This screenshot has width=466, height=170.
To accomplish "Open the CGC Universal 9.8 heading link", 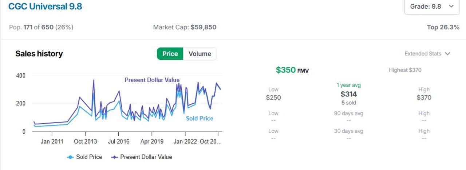I will tap(45, 7).
